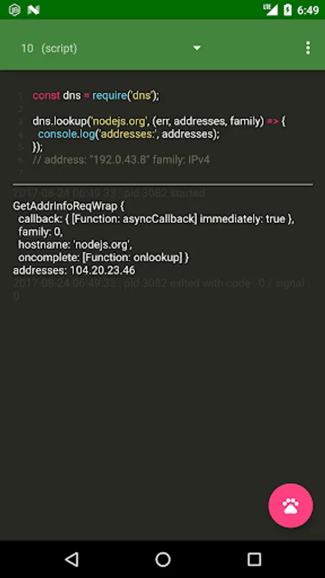The image size is (325, 578).
Task: Tap the LTE signal strength icon
Action: (x=270, y=10)
